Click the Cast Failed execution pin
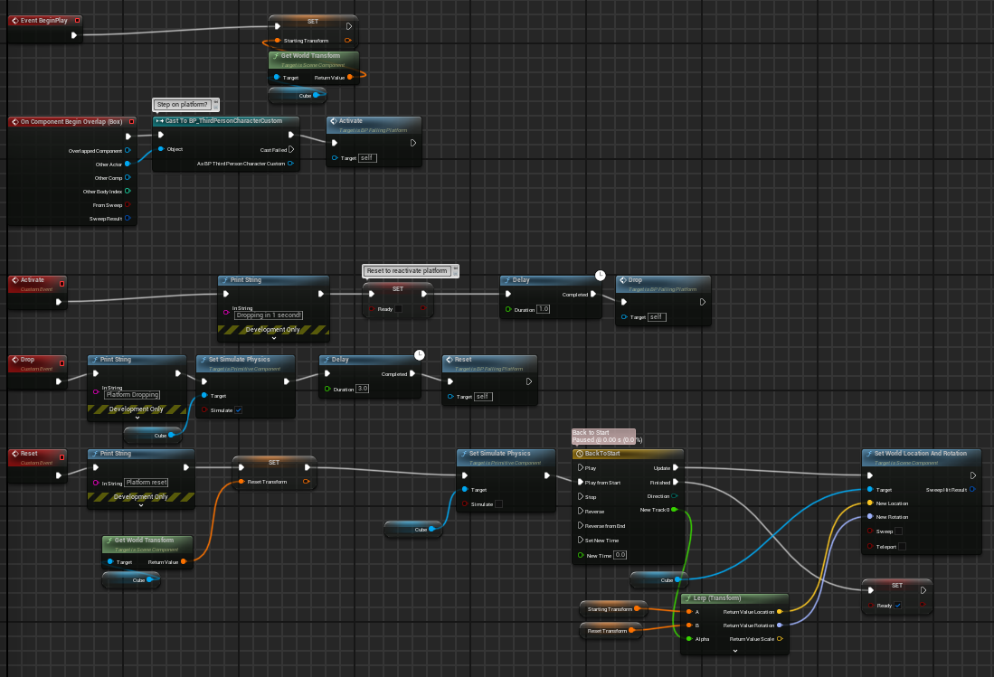 (x=291, y=149)
